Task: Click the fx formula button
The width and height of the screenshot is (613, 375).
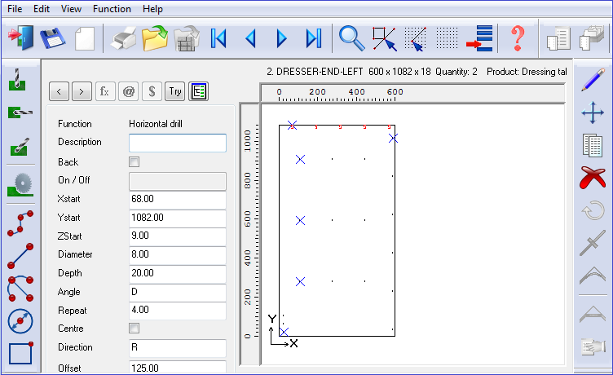Action: pyautogui.click(x=105, y=91)
